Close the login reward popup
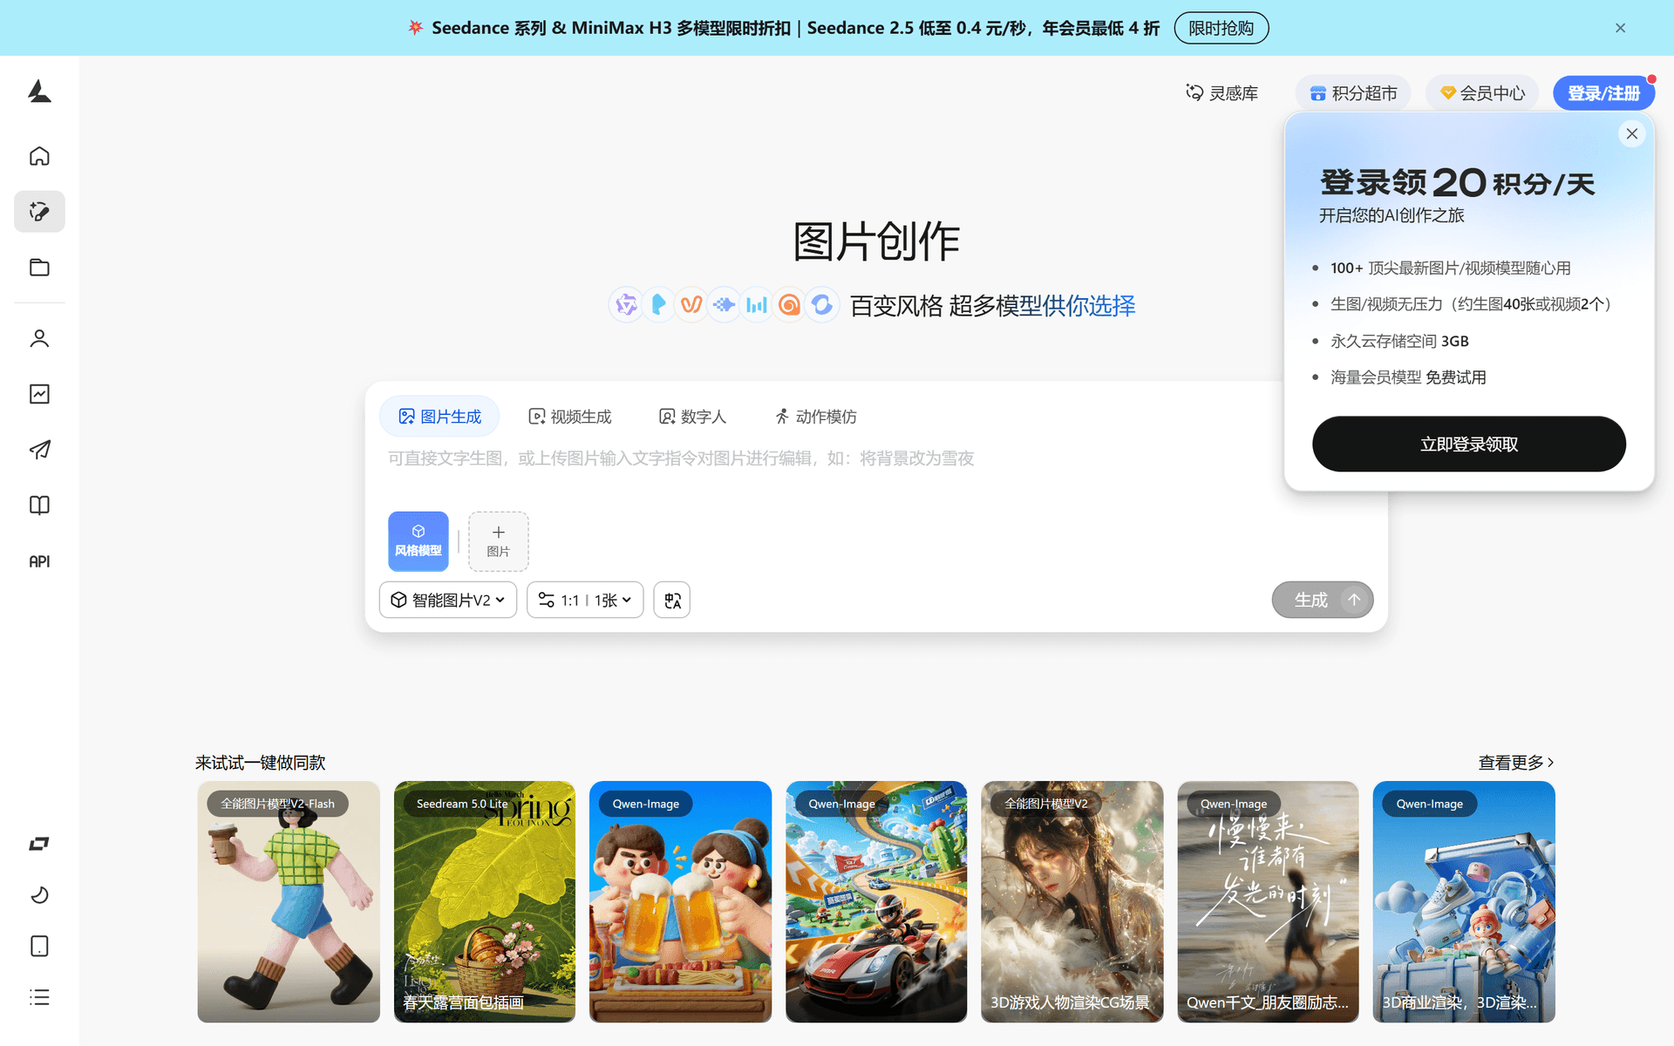The width and height of the screenshot is (1674, 1046). 1632,133
